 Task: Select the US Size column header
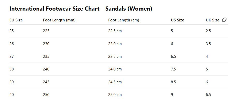click(x=177, y=20)
